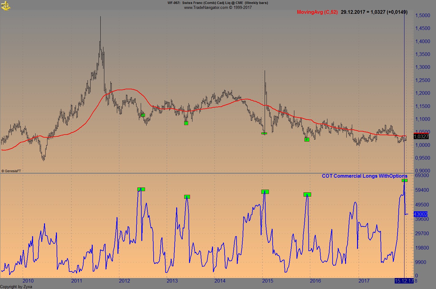Click the 2016 year label on time axis
The width and height of the screenshot is (436, 289).
pos(315,281)
